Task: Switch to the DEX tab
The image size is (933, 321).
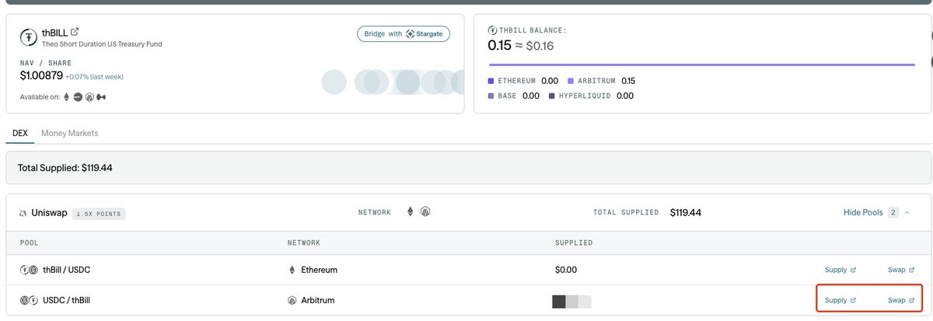Action: click(x=20, y=133)
